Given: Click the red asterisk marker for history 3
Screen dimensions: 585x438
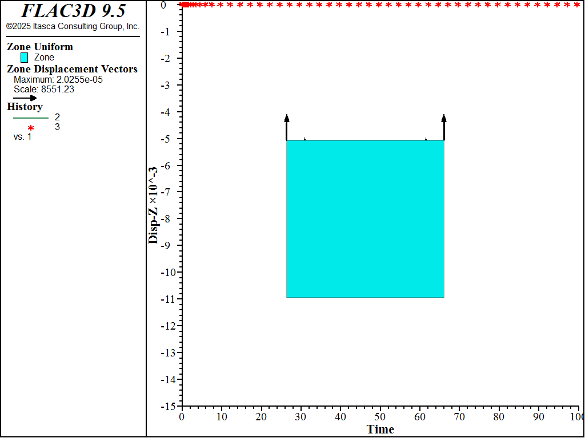Looking at the screenshot, I should pyautogui.click(x=31, y=128).
